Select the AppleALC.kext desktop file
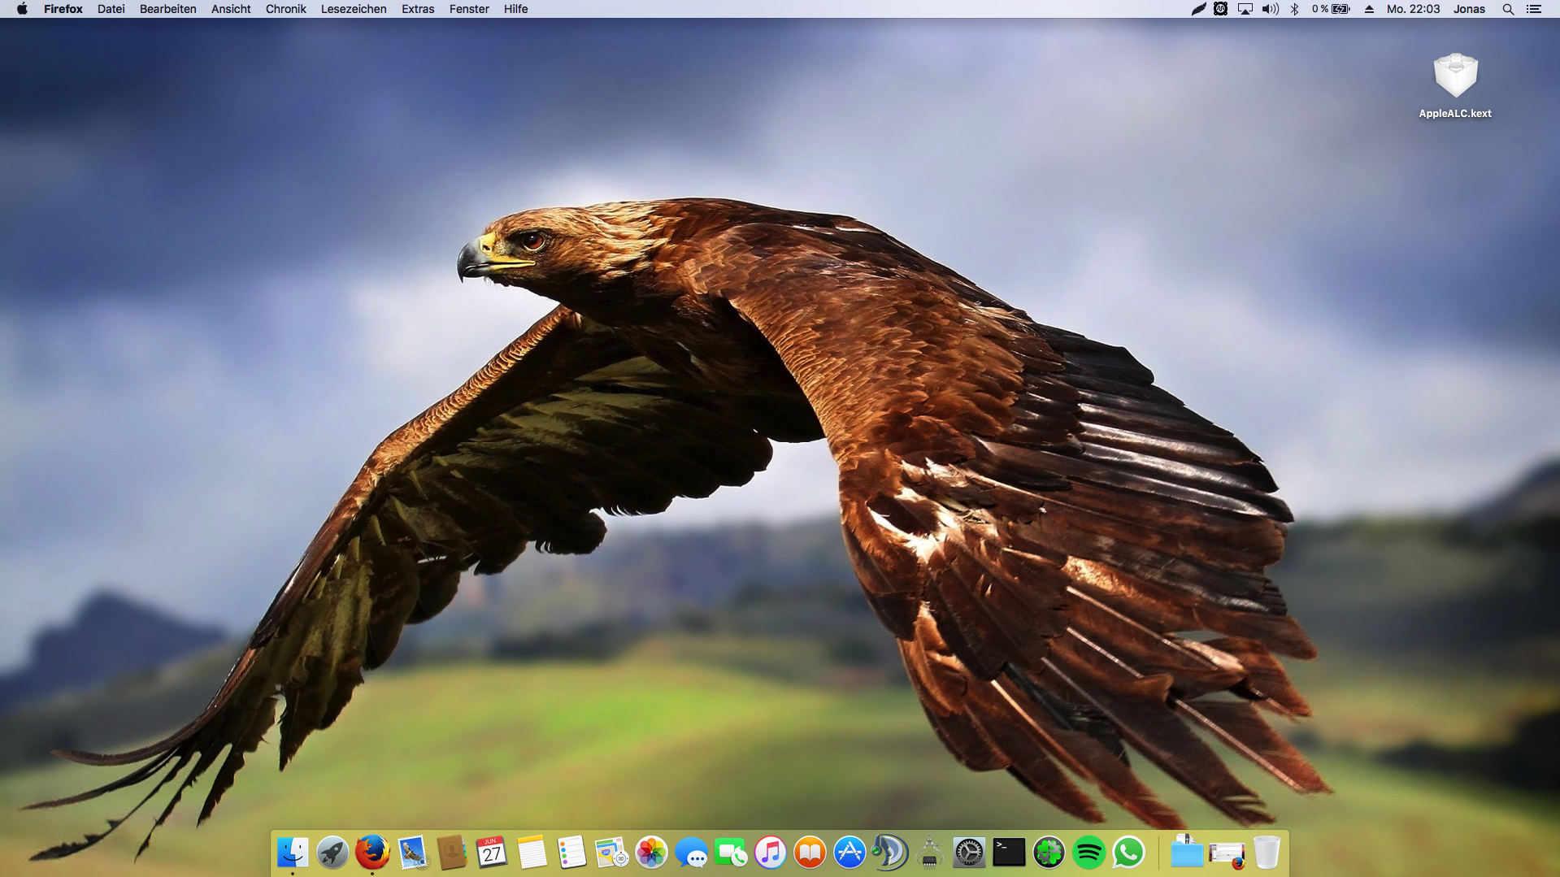 click(1455, 77)
